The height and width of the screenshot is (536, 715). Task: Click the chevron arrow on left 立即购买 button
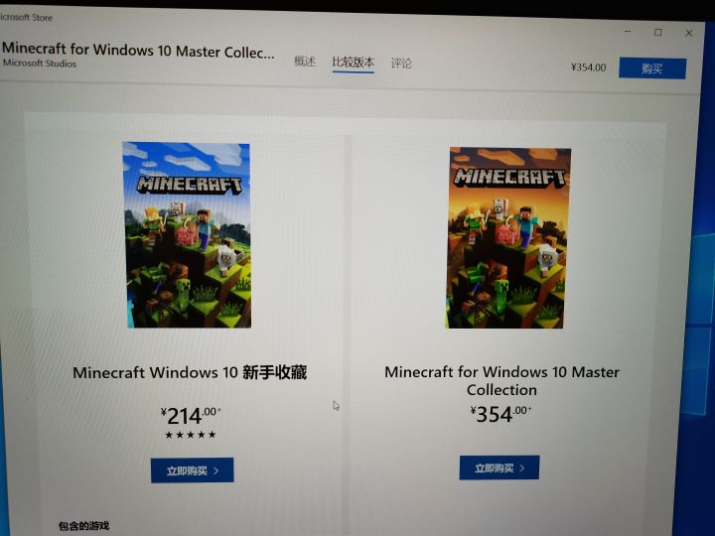tap(216, 470)
